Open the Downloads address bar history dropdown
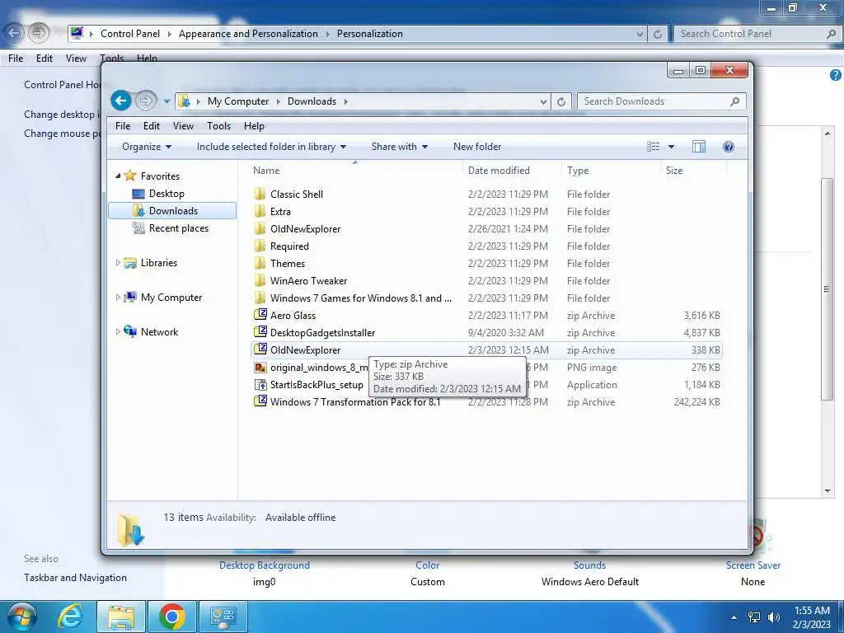Viewport: 844px width, 633px height. click(x=543, y=101)
